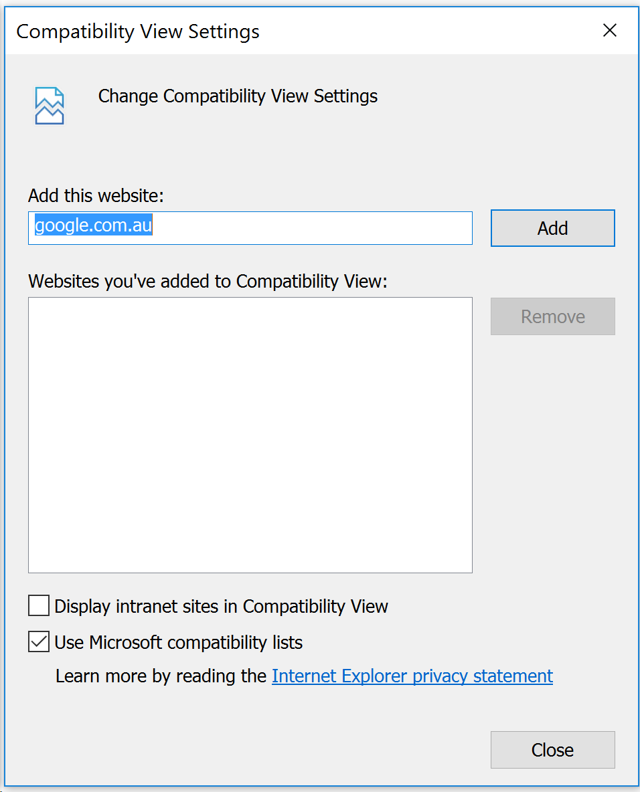Click the greyed-out Remove button
The height and width of the screenshot is (792, 640).
click(x=552, y=316)
